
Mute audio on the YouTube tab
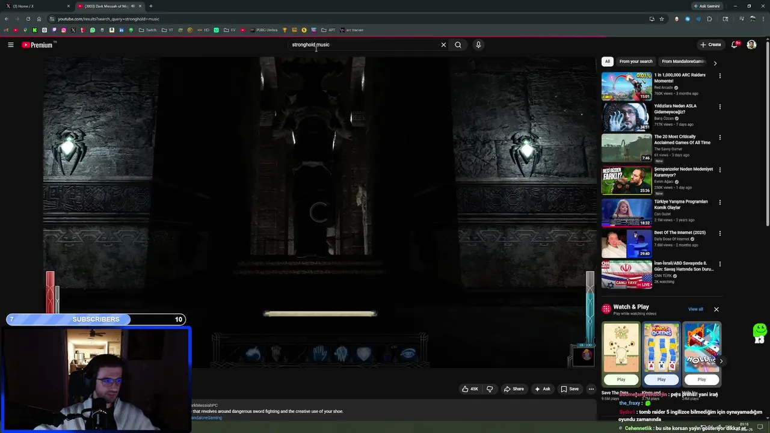click(132, 6)
